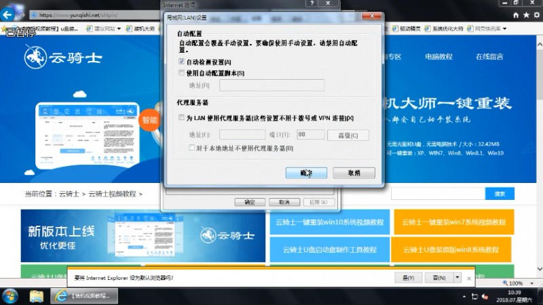Click the 新版本上线 banner thumbnail
This screenshot has height=305, width=543.
tap(143, 237)
